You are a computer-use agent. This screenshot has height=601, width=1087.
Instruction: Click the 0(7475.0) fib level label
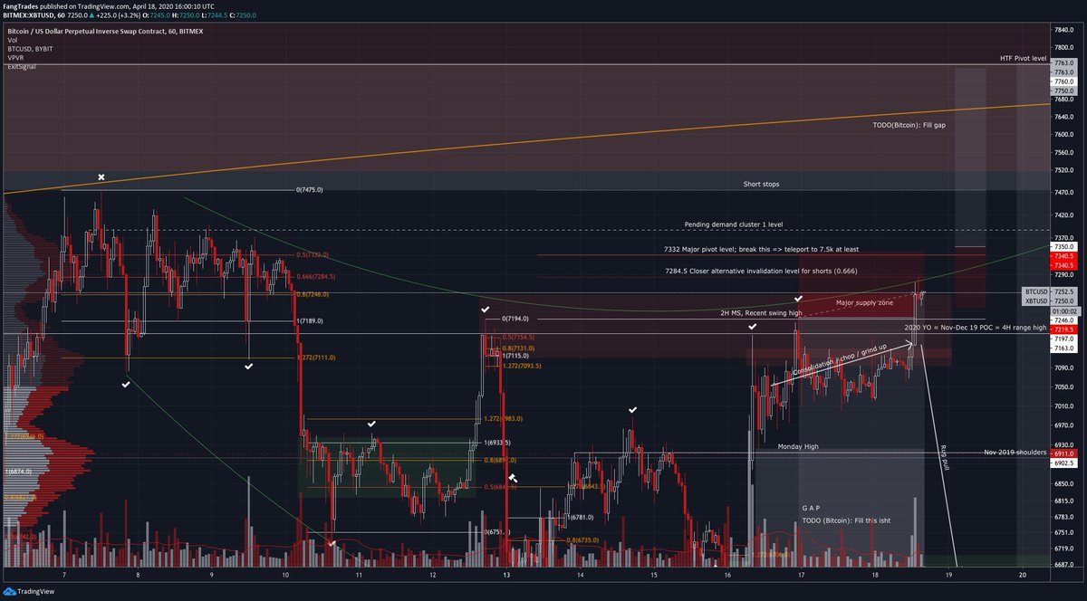pos(309,190)
